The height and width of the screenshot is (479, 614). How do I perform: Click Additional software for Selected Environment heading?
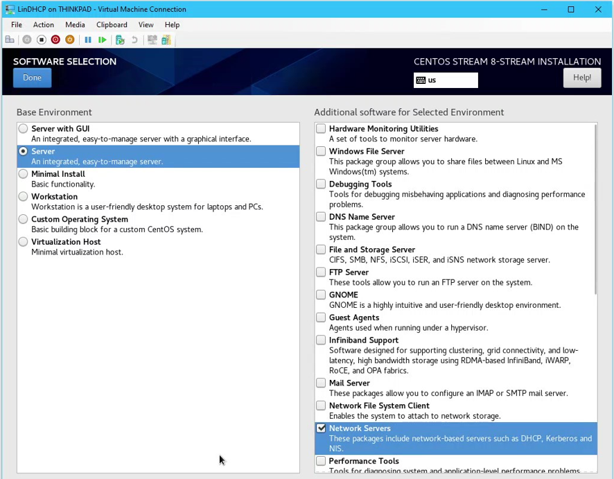409,112
